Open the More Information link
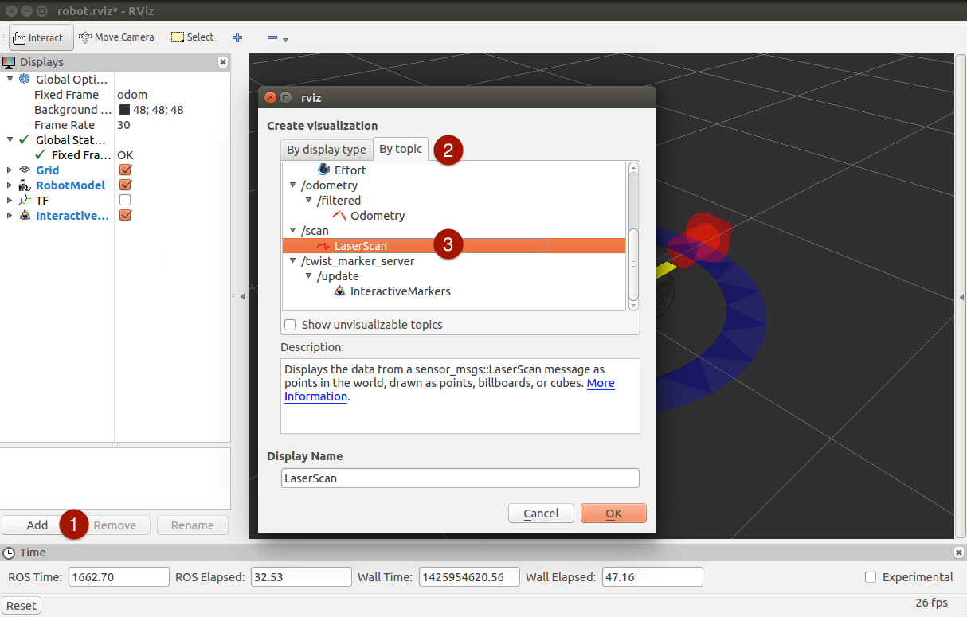Viewport: 967px width, 617px height. pos(601,383)
